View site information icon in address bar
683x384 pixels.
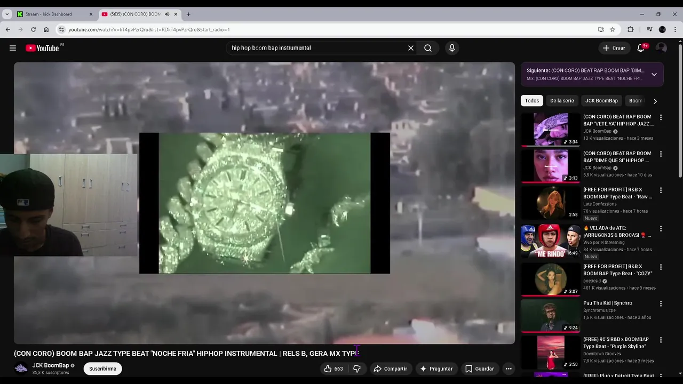click(x=61, y=29)
